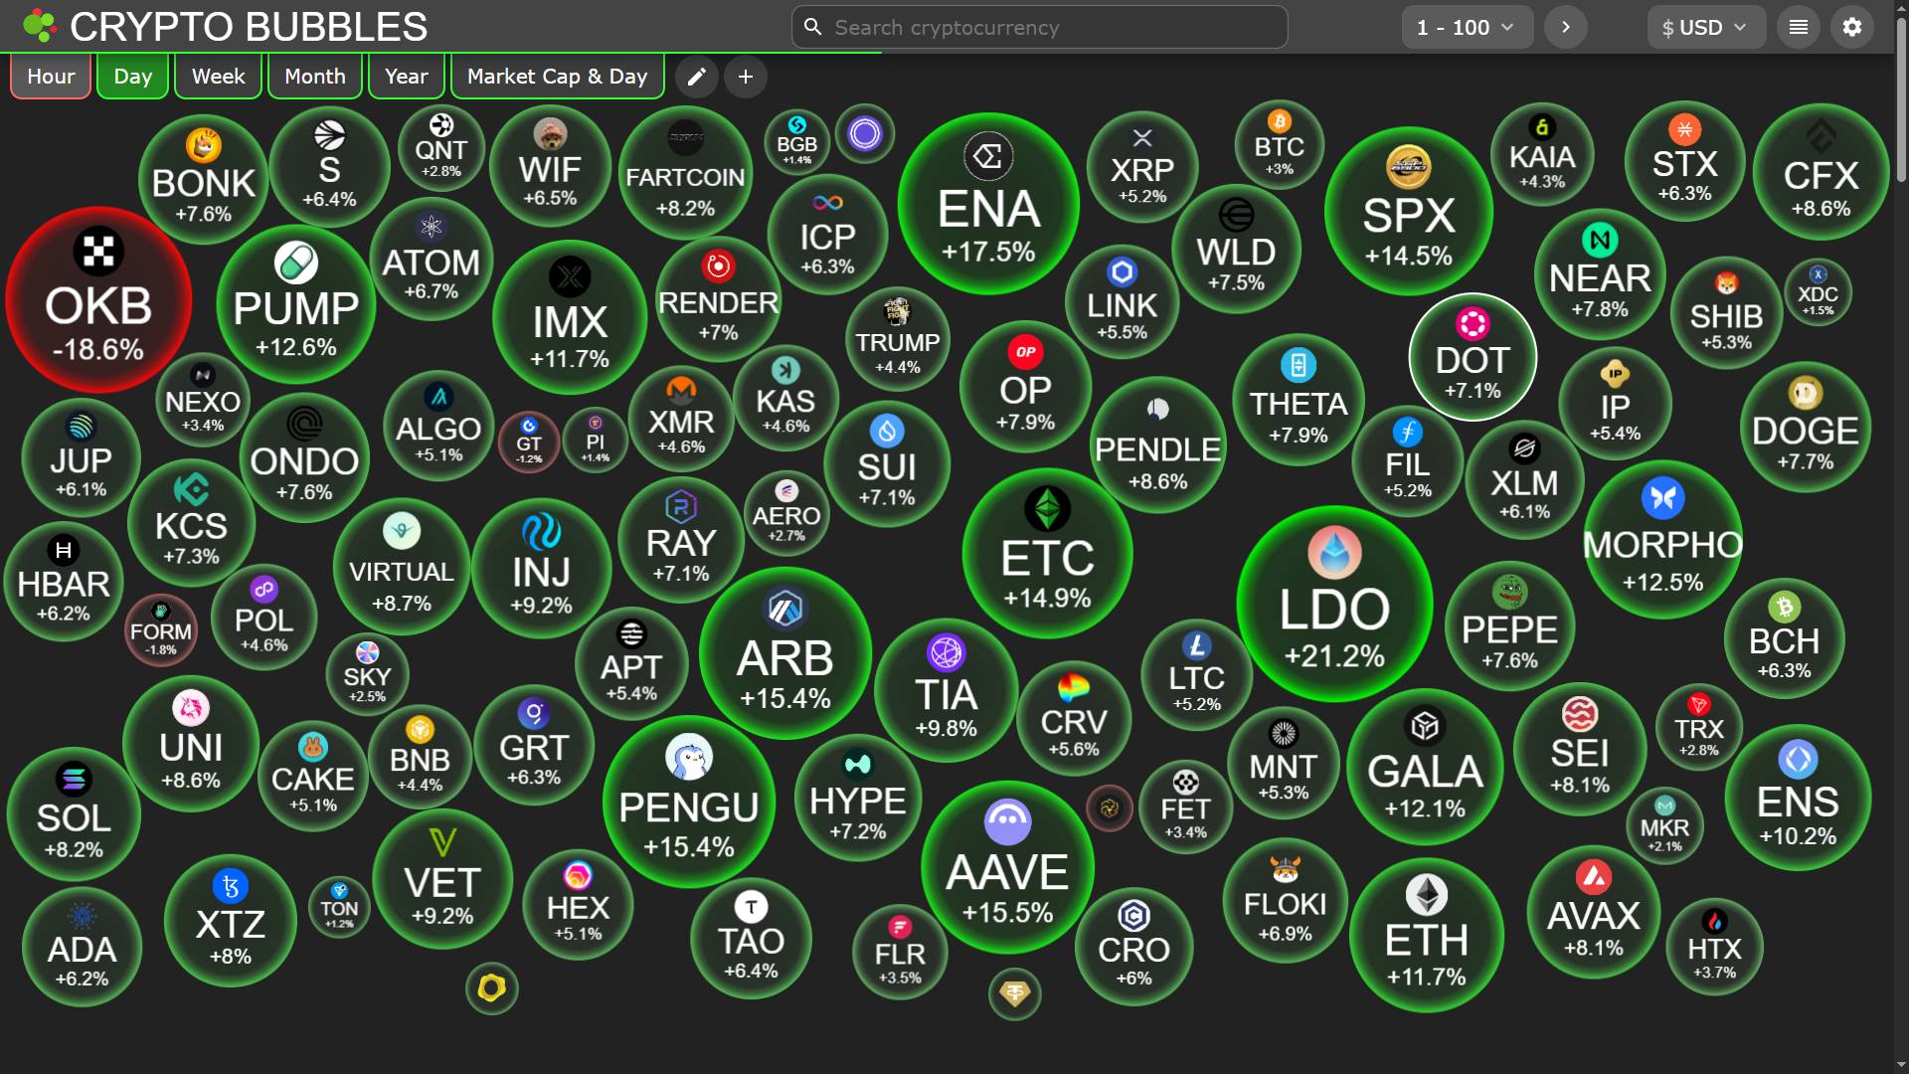Open the ETH bubble
This screenshot has height=1074, width=1909.
click(x=1426, y=935)
